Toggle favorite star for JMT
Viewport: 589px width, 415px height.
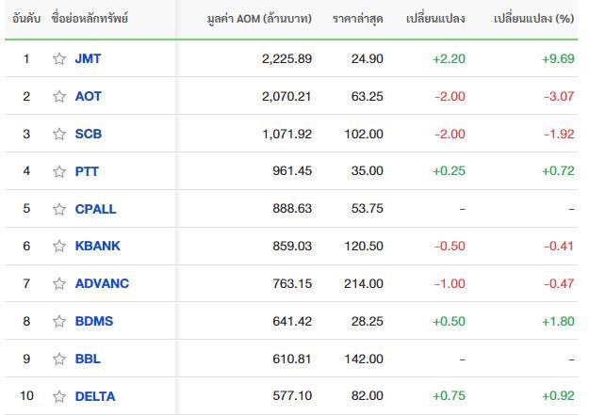[x=59, y=58]
